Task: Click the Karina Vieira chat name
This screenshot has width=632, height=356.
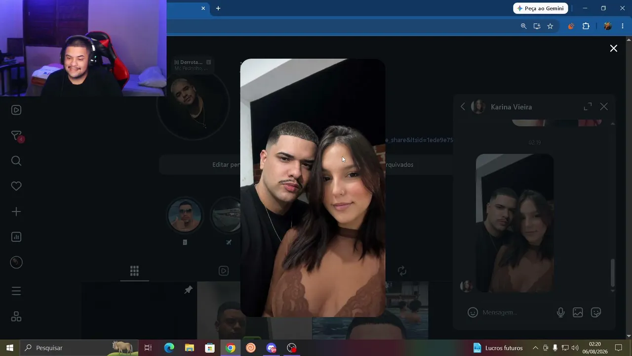Action: 511,107
